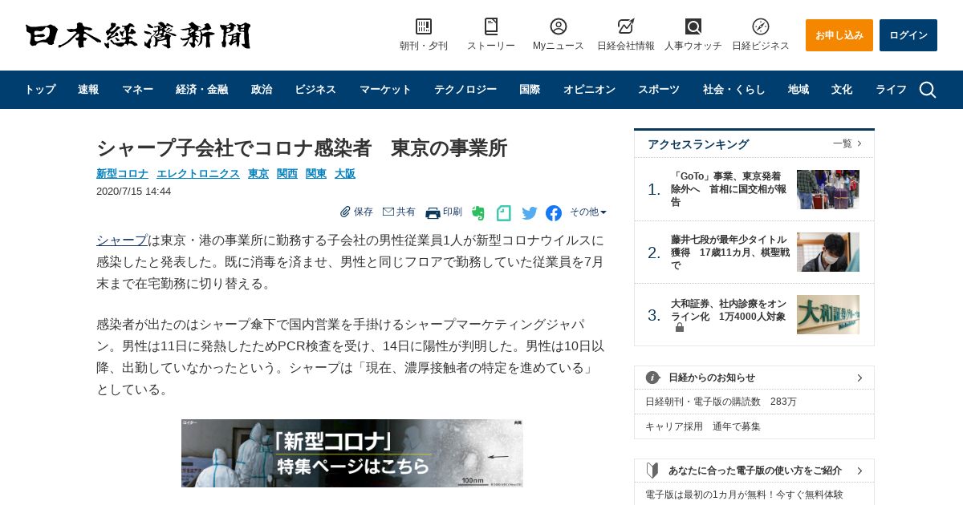Open the Myニュース profile icon
Viewport: 963px width, 505px height.
point(559,26)
